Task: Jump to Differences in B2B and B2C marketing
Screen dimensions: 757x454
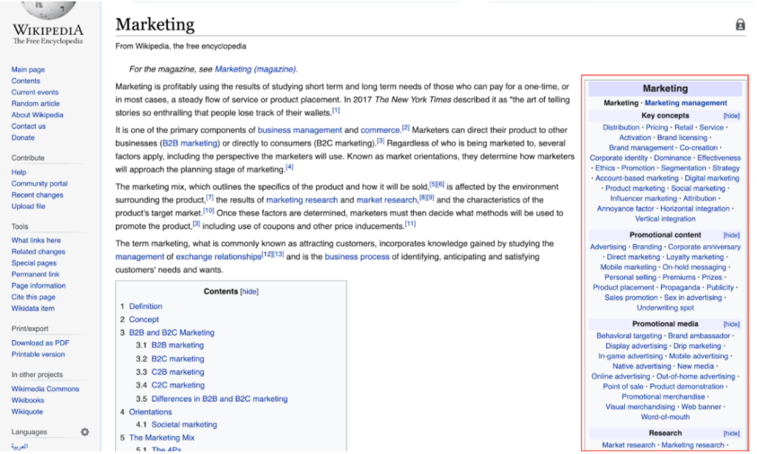Action: click(x=219, y=399)
